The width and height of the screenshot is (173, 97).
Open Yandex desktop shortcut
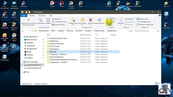(x=52, y=4)
